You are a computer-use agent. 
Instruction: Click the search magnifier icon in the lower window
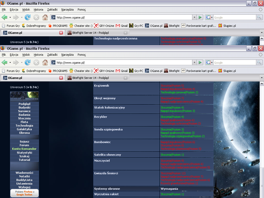coord(259,62)
